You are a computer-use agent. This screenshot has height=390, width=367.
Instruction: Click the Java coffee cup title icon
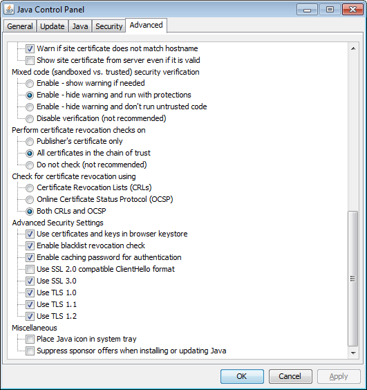coord(9,9)
